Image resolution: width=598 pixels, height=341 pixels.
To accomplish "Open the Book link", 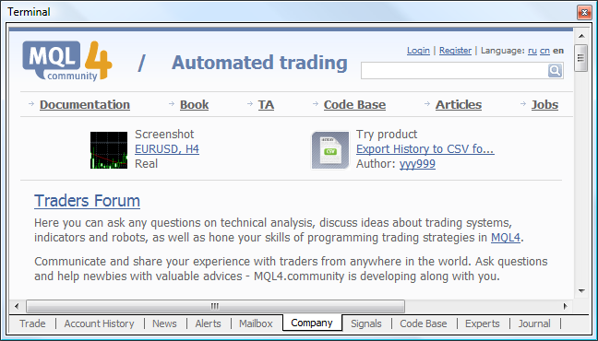I will click(194, 104).
